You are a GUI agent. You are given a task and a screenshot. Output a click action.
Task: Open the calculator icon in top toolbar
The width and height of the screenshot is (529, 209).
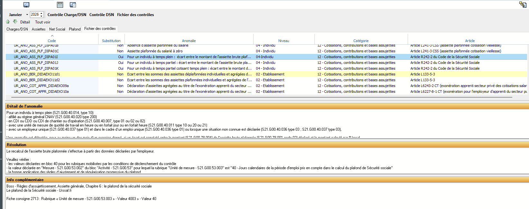[60, 5]
